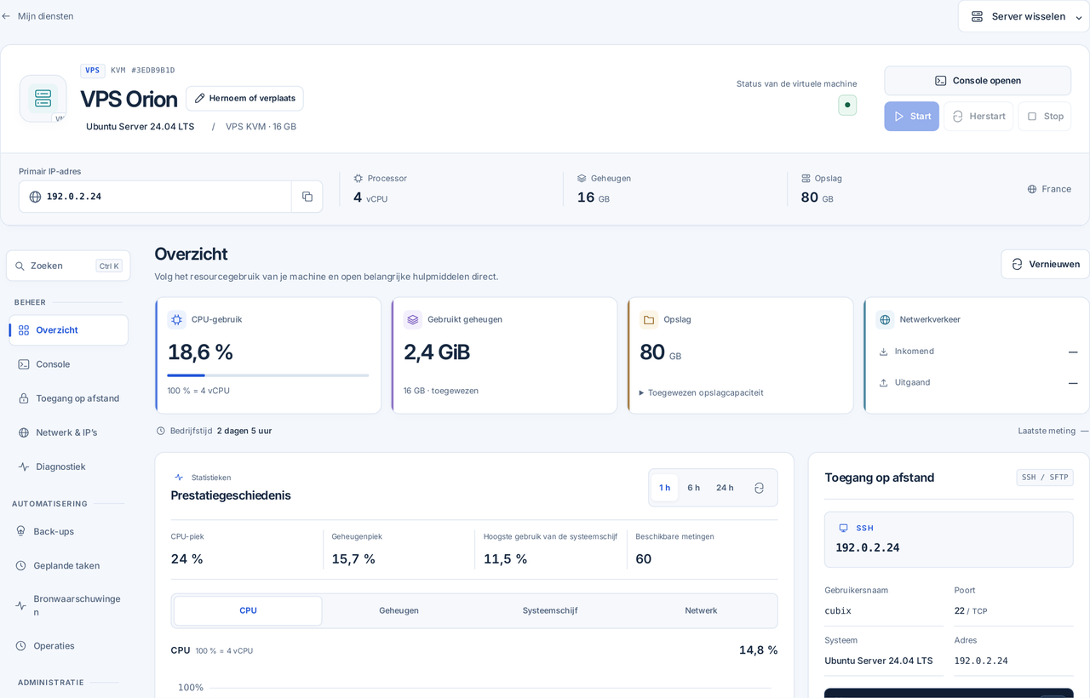Open Diagnostiek from the sidebar
1090x698 pixels.
(68, 466)
